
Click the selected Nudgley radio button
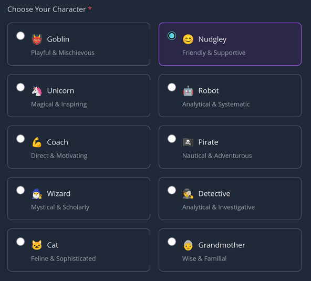click(x=172, y=36)
